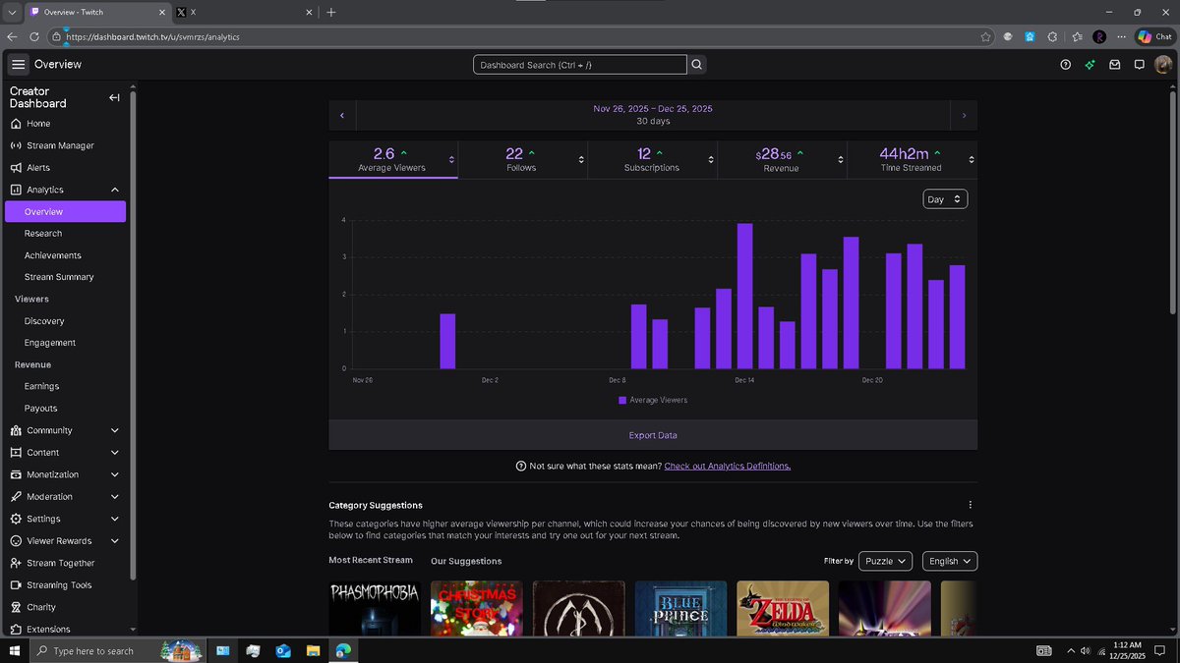Open a new browser tab
Screen dimensions: 1180x663
[x=330, y=12]
